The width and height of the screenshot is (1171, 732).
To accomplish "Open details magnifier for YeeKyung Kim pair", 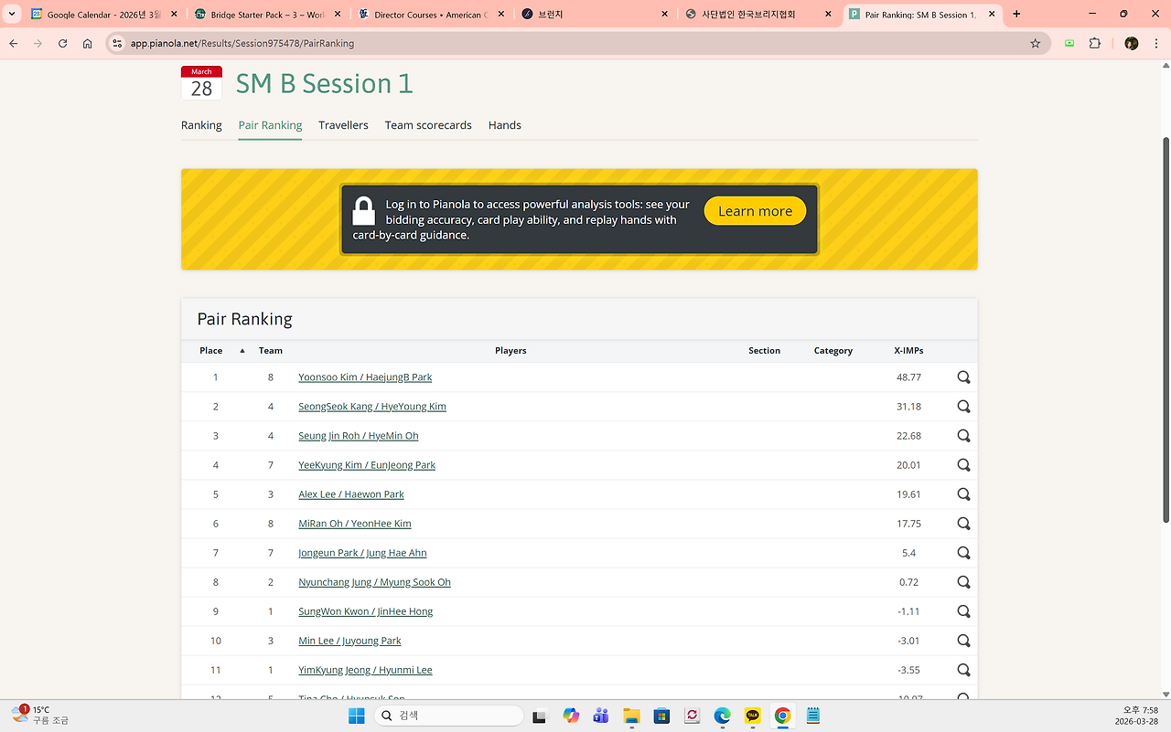I will [x=963, y=465].
